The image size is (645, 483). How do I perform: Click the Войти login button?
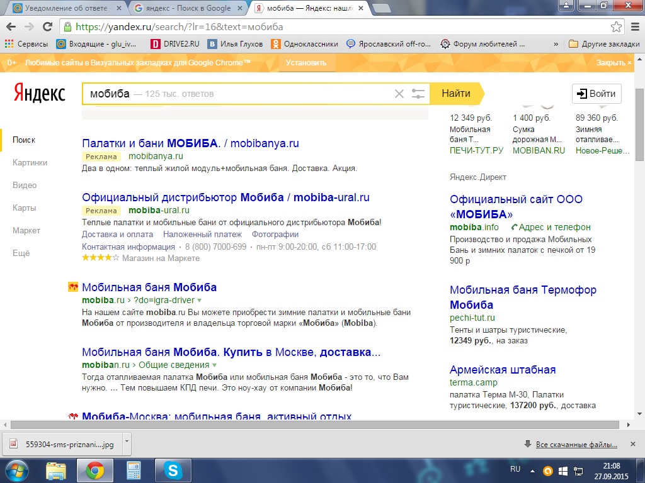pos(596,94)
